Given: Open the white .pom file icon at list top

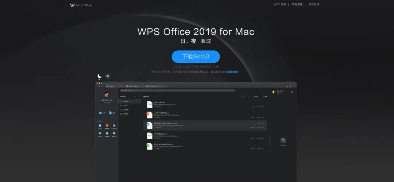Looking at the screenshot, I should (150, 104).
